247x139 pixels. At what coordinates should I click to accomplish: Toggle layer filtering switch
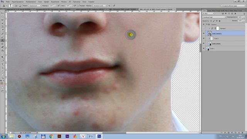[x=244, y=14]
